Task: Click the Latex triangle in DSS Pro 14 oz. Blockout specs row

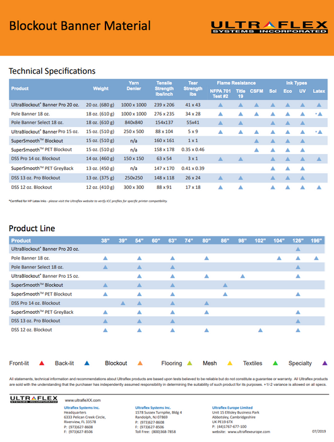Action: [x=319, y=158]
